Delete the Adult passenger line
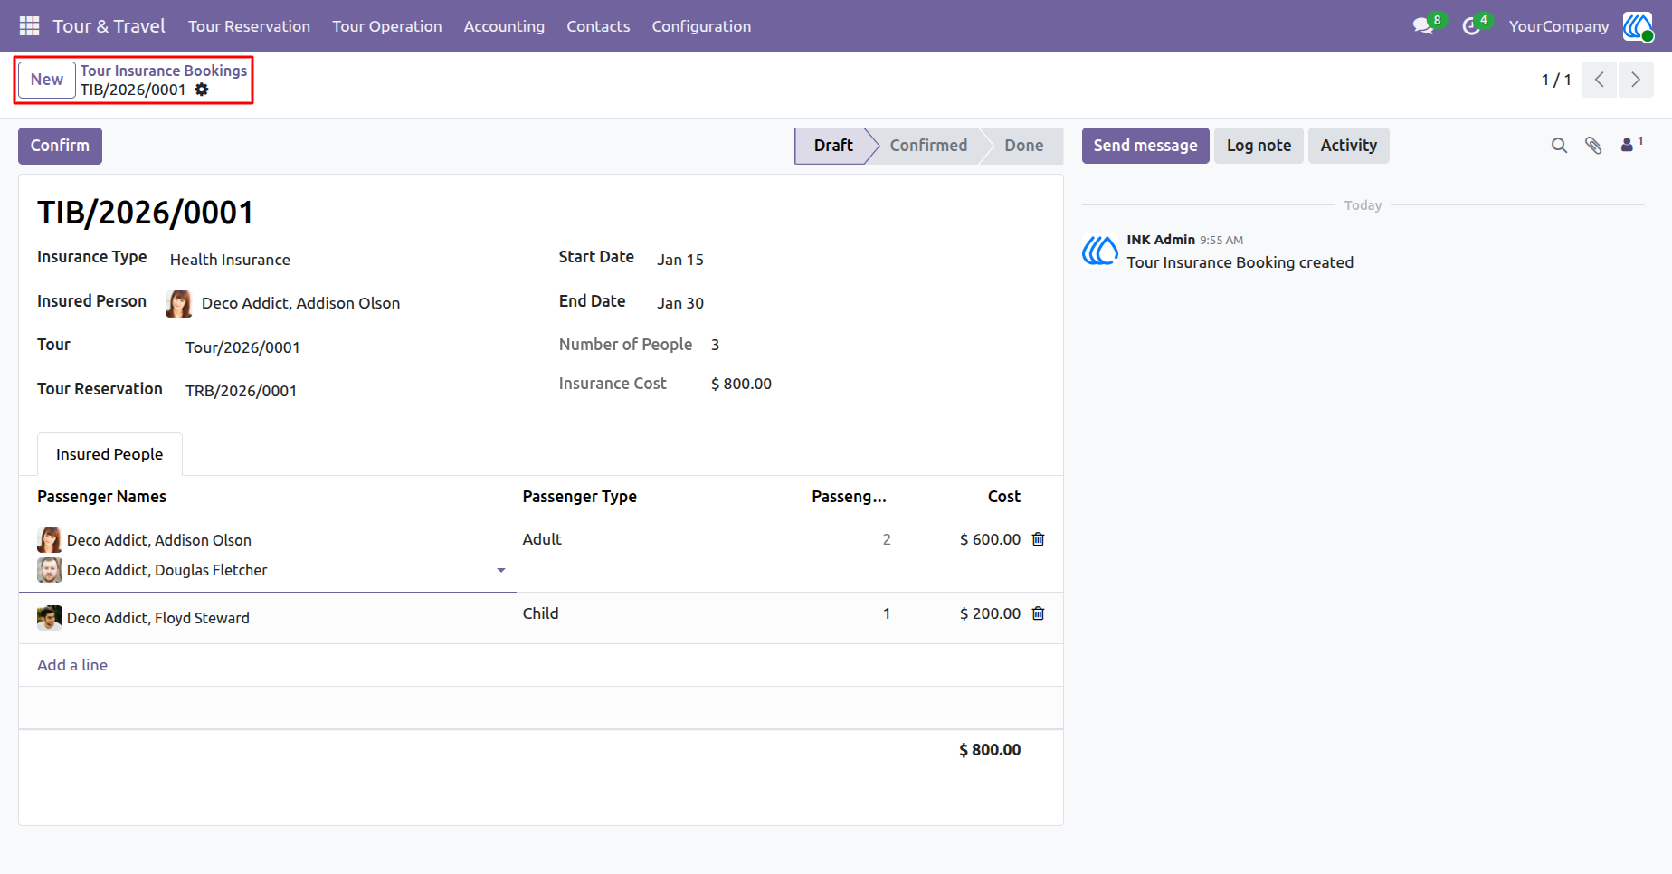Screen dimensions: 1672x874 [1039, 539]
